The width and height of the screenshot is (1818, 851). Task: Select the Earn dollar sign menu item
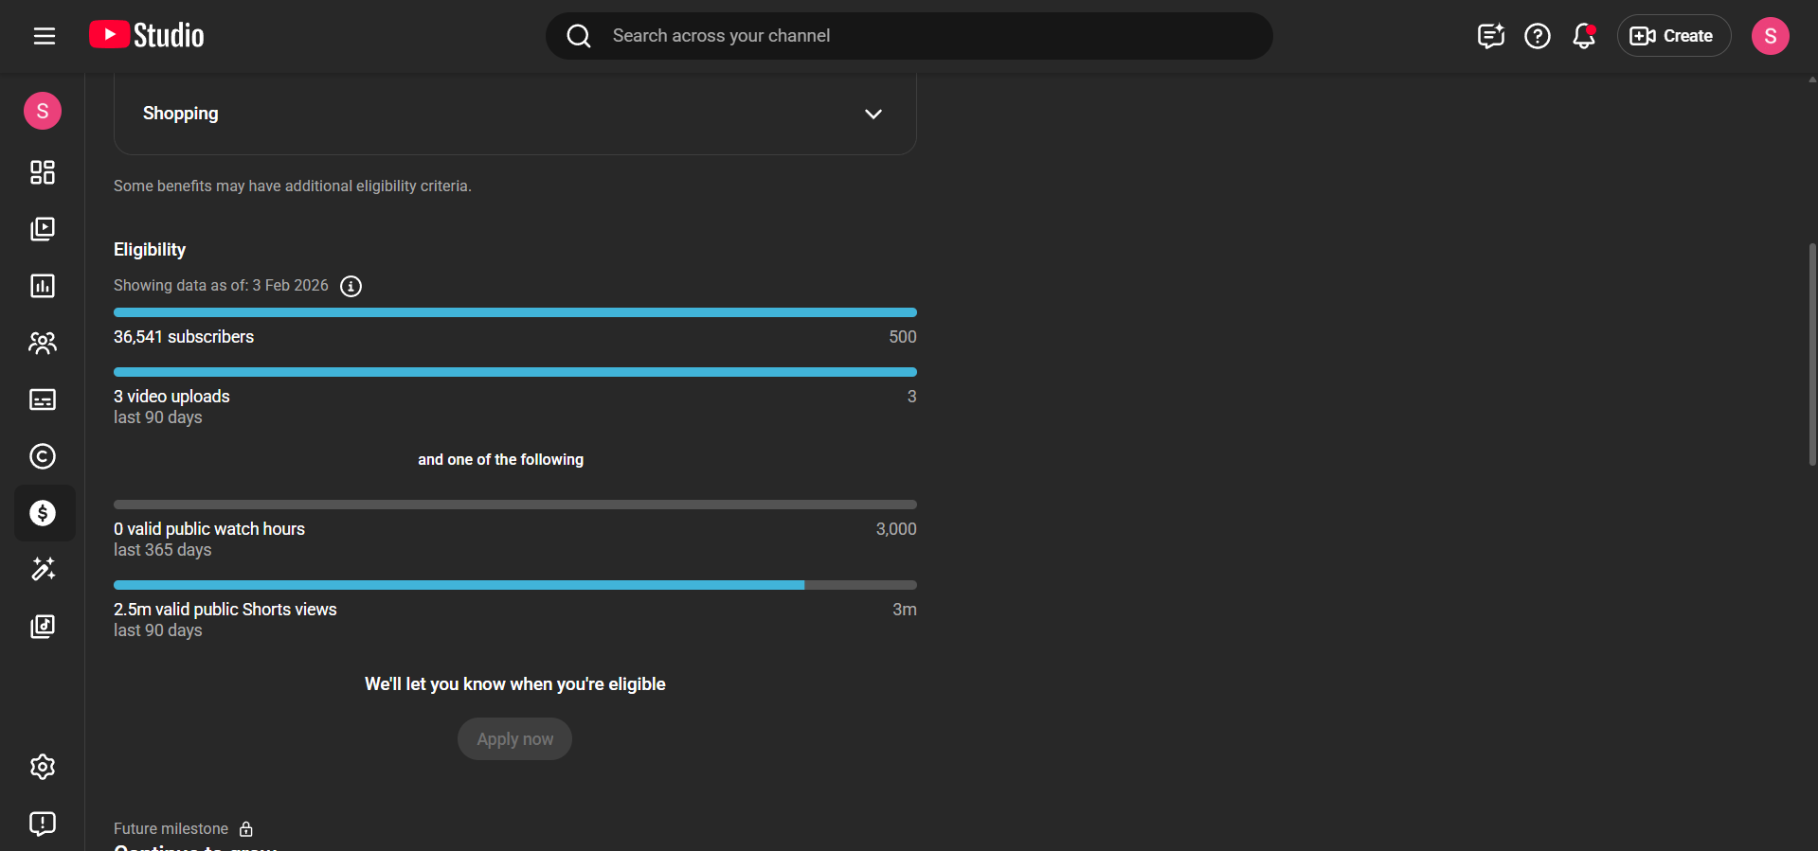pos(43,513)
